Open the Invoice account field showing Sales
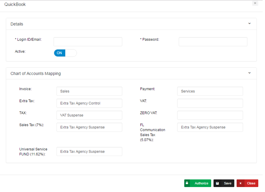Image resolution: width=265 pixels, height=192 pixels. tap(89, 91)
